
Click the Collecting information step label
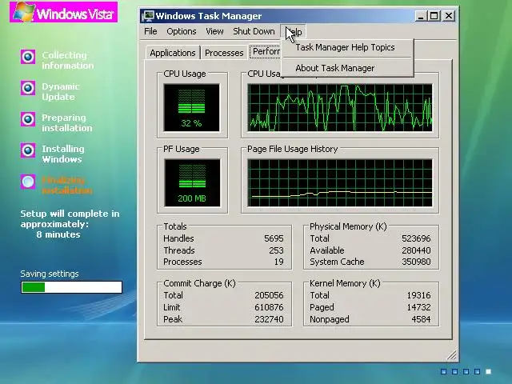click(x=67, y=61)
